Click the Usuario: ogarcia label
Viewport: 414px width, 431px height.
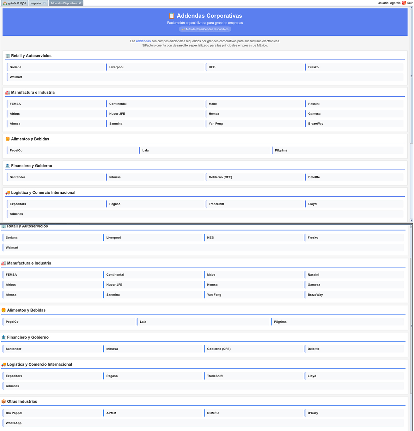click(x=389, y=3)
